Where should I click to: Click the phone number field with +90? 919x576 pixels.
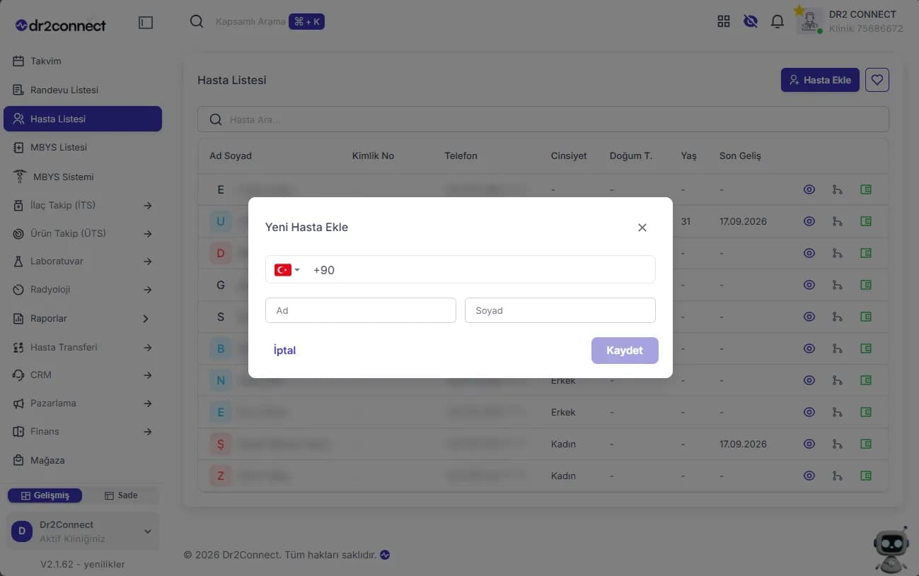461,269
